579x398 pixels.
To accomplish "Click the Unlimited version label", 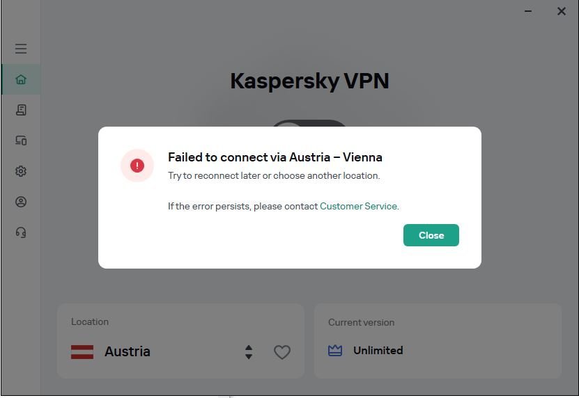I will pos(378,351).
